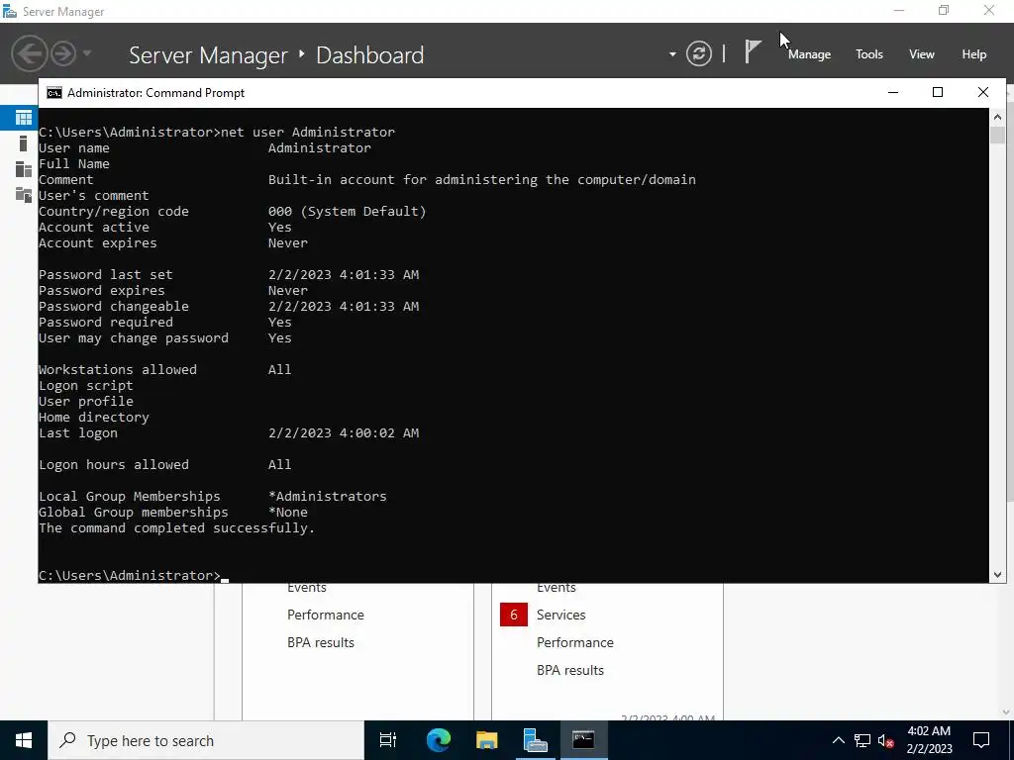This screenshot has height=760, width=1014.
Task: Maximize the Command Prompt window
Action: (x=938, y=92)
